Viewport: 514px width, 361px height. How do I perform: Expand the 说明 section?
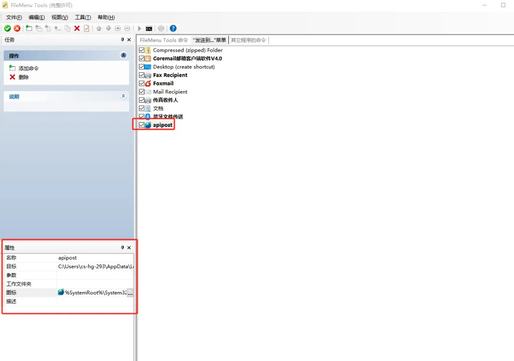tap(123, 96)
